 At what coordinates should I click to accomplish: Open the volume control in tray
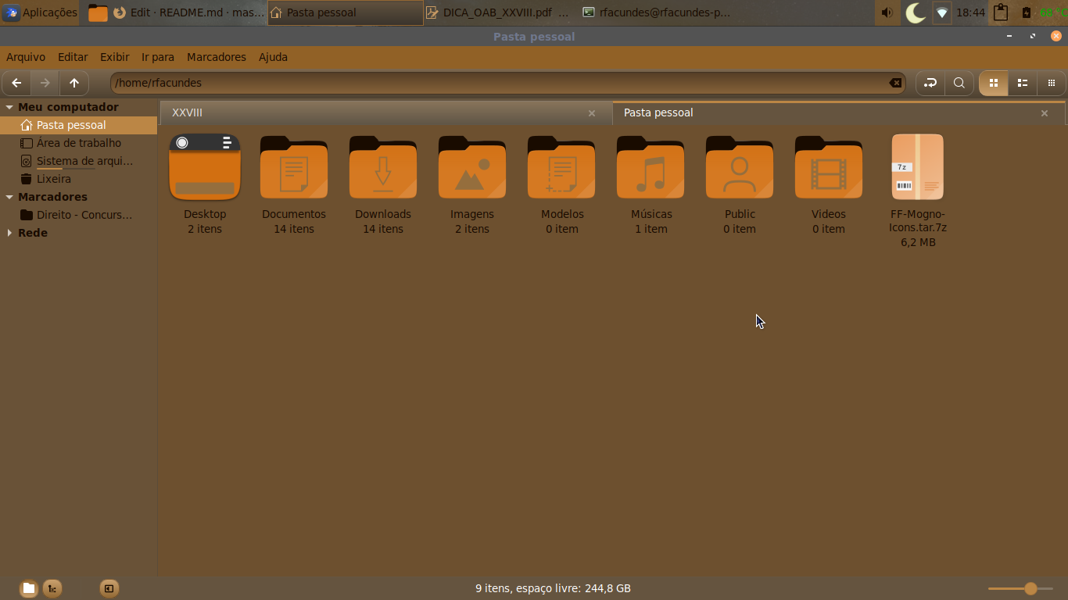tap(887, 12)
